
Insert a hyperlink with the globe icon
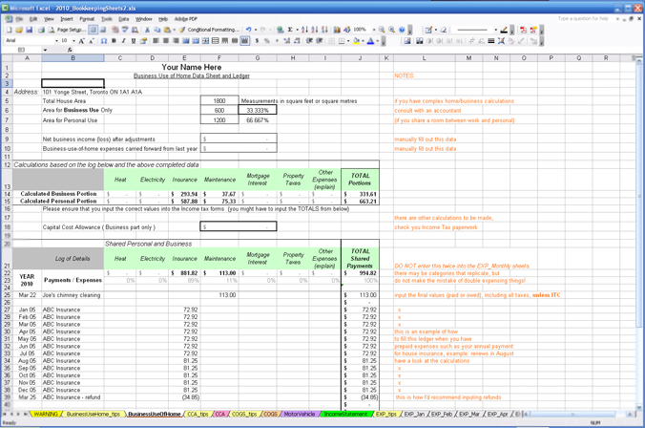[280, 30]
